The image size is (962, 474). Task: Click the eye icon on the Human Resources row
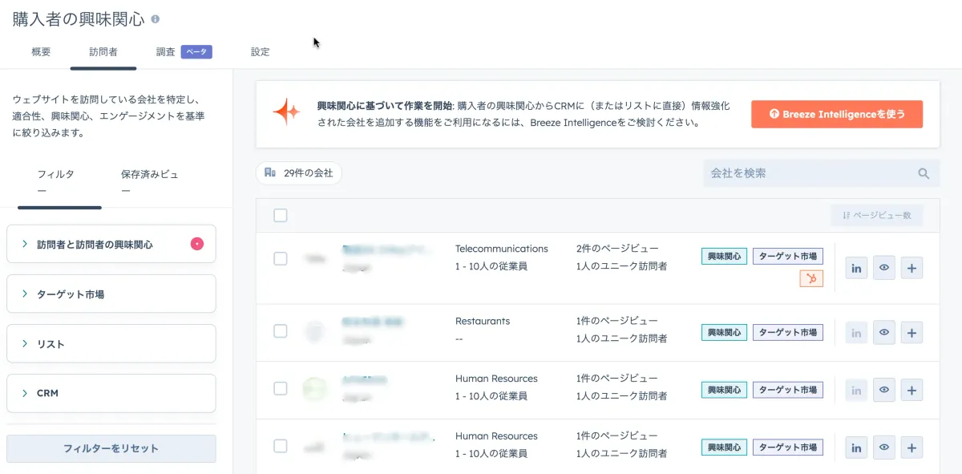click(883, 390)
